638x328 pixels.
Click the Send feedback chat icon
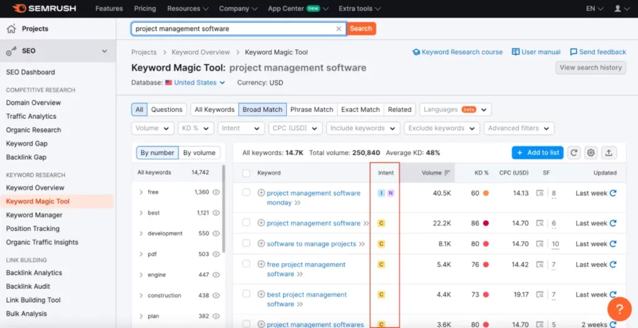pyautogui.click(x=574, y=52)
